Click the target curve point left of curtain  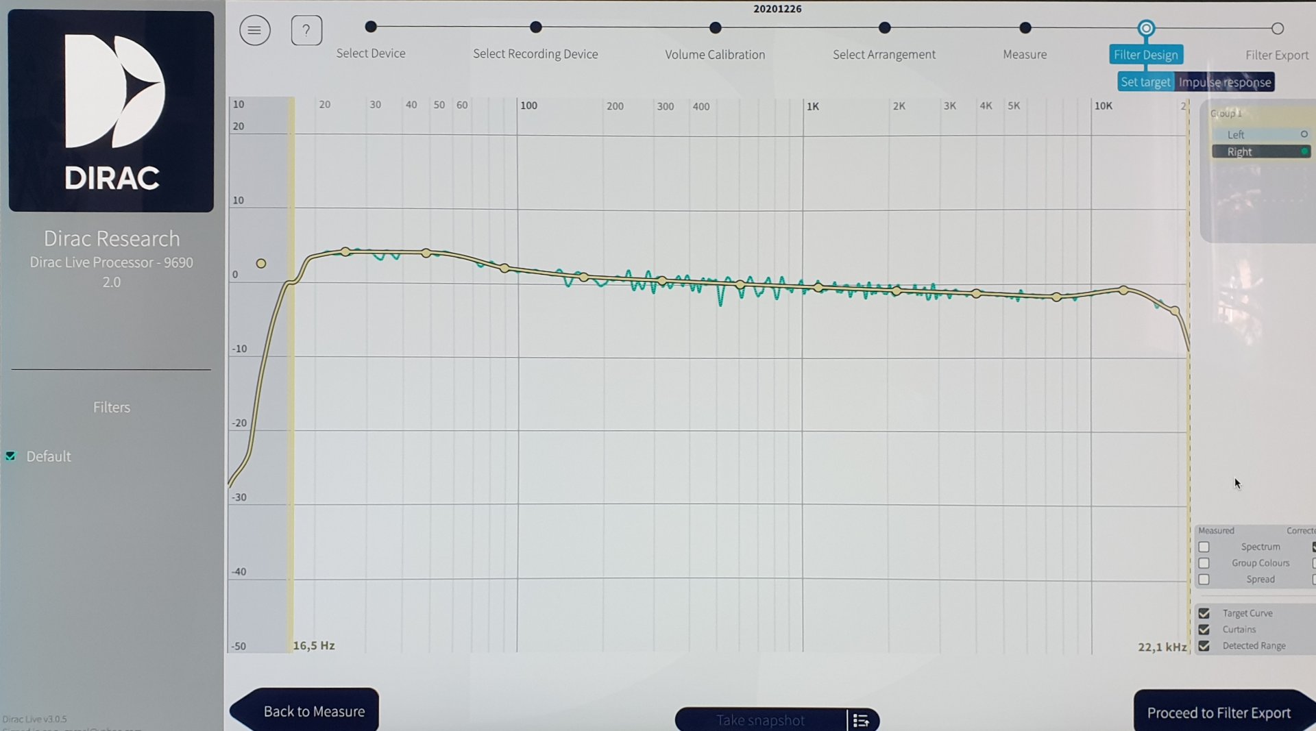pyautogui.click(x=261, y=264)
